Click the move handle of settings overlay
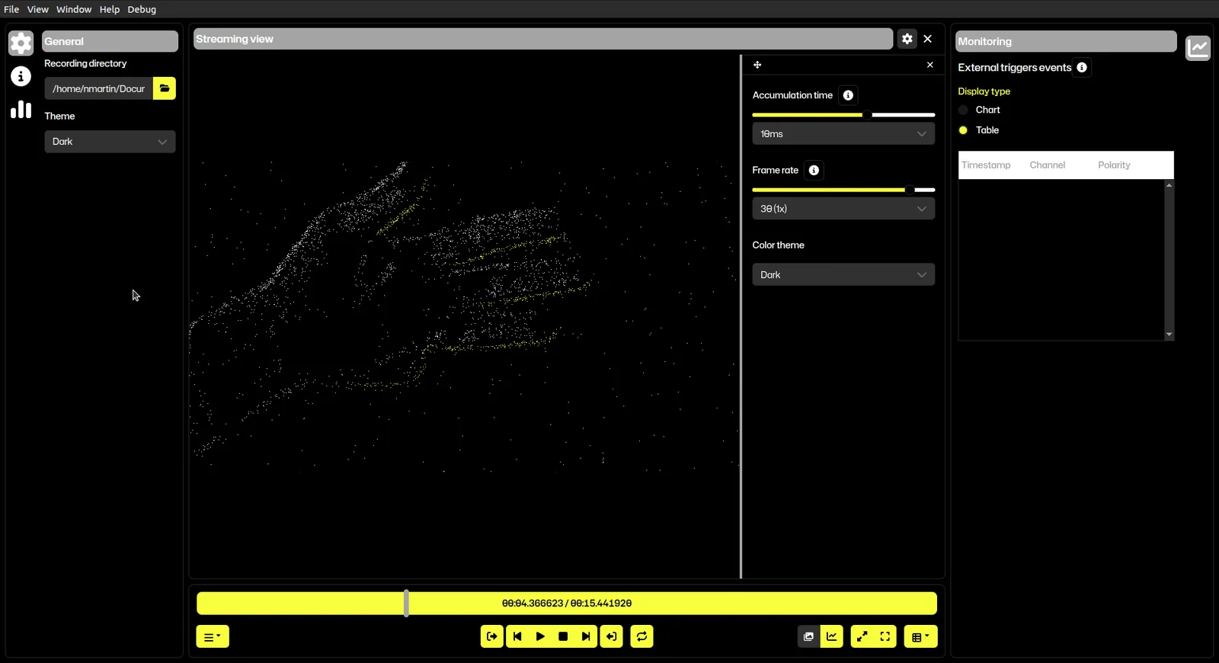The image size is (1219, 663). 757,65
